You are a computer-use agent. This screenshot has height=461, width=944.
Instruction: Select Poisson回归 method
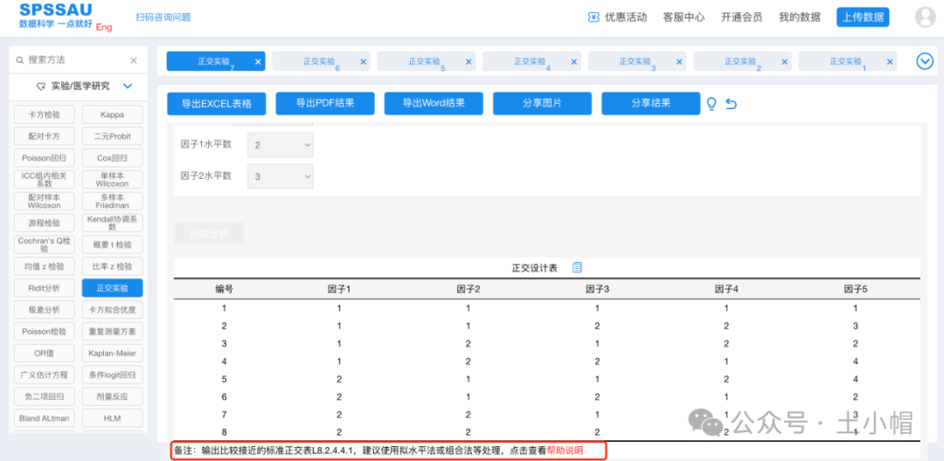45,158
